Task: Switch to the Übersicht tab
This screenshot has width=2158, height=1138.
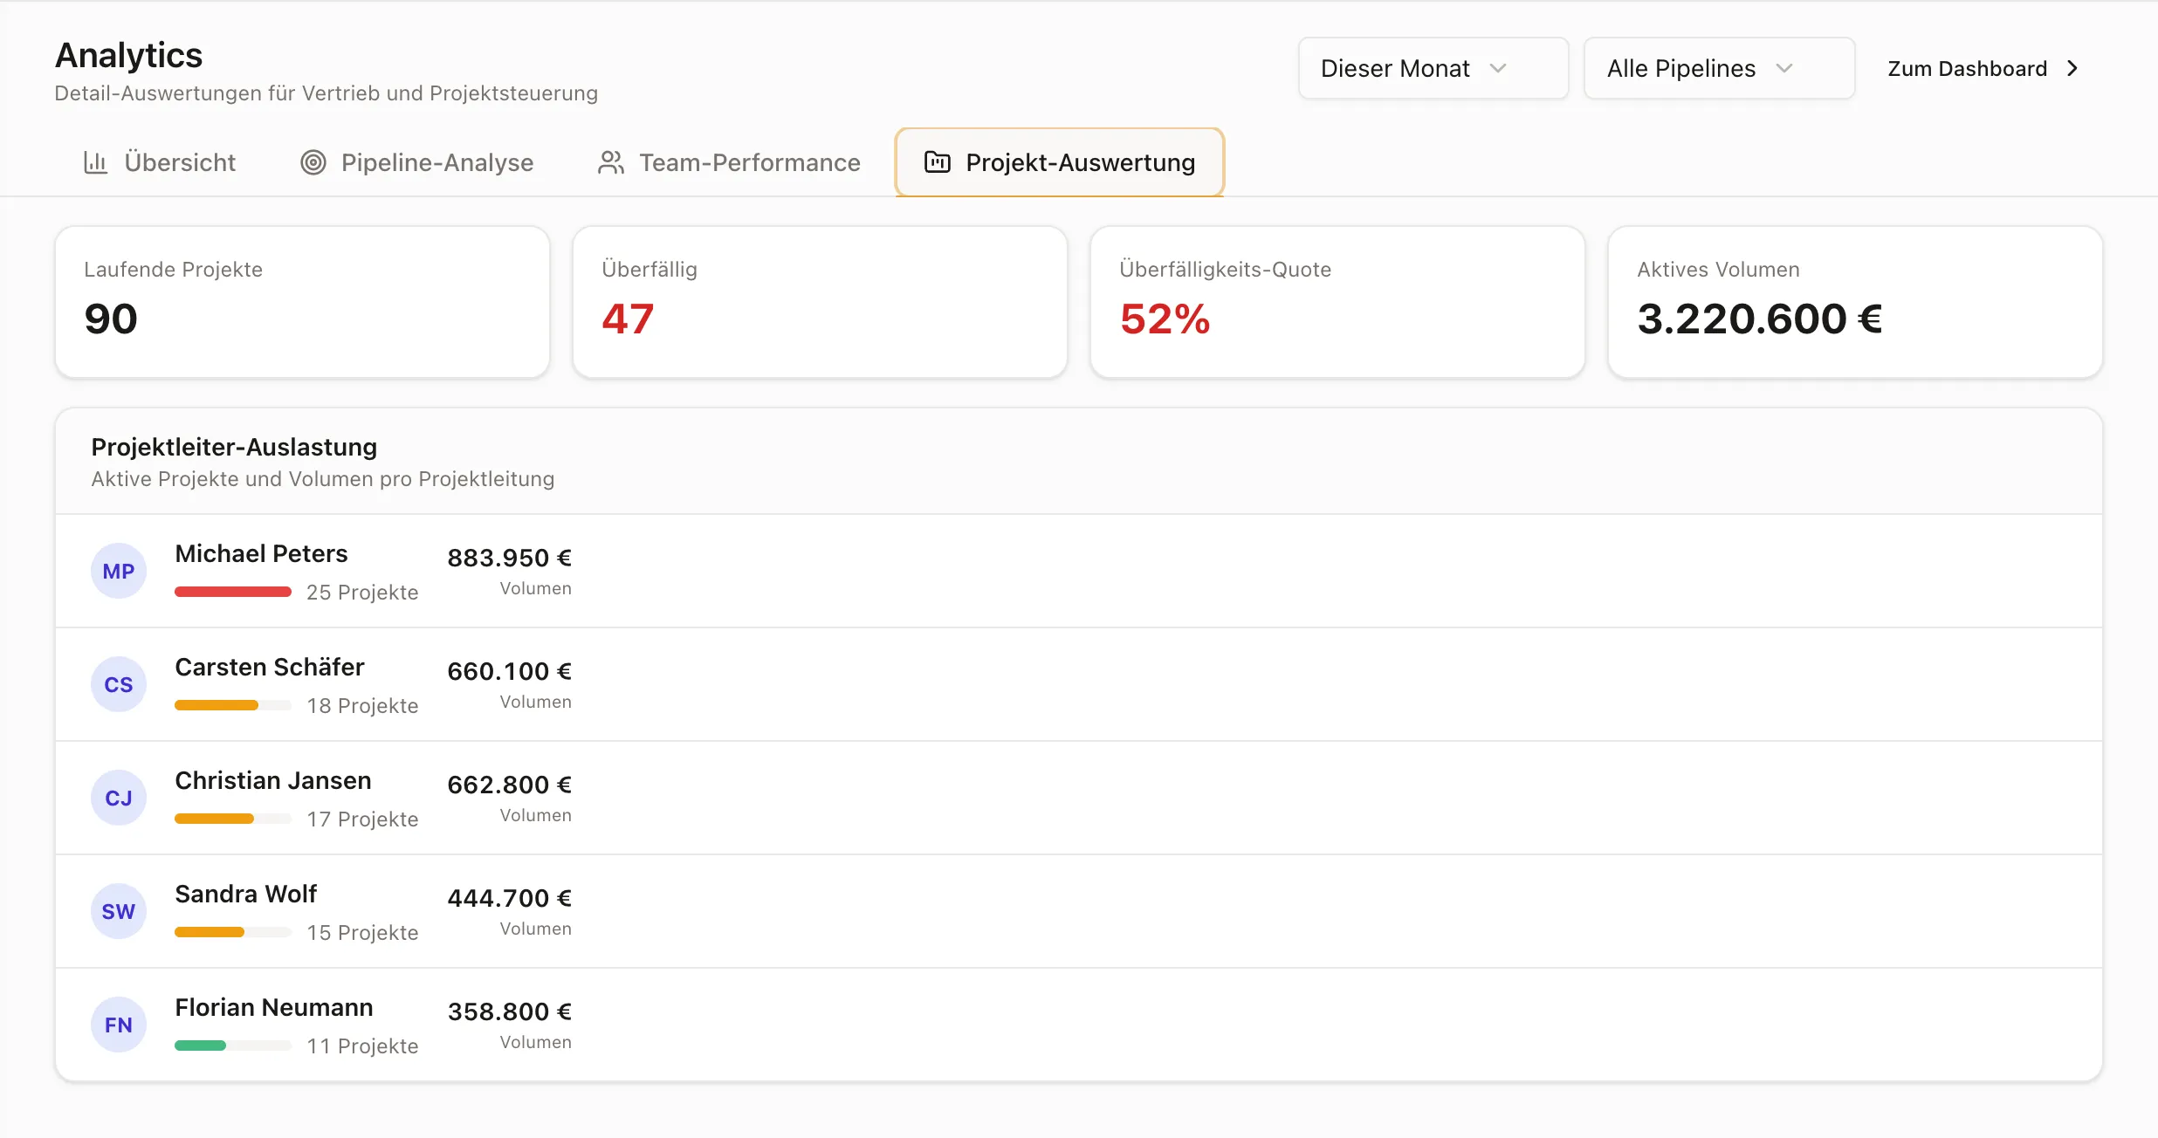Action: click(160, 162)
